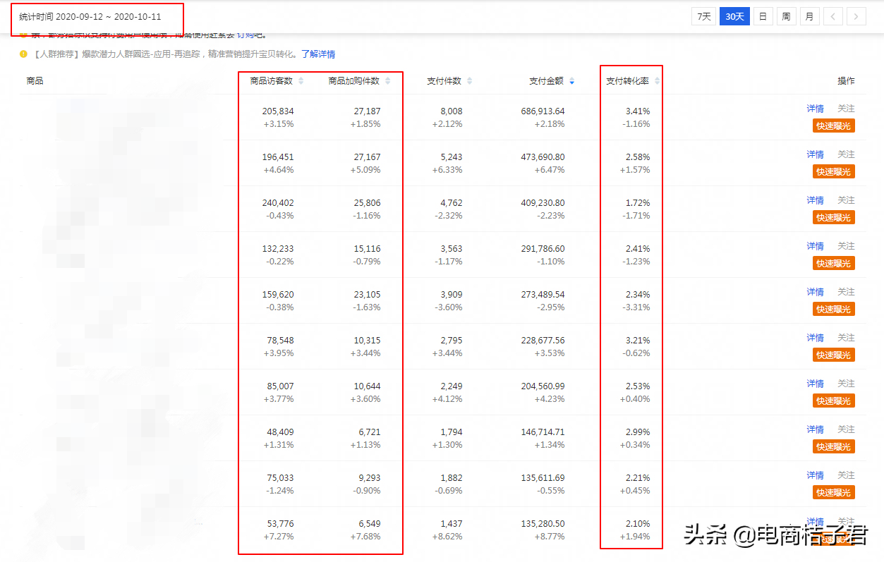The image size is (884, 562).
Task: Open 详情 for the 146,714.71 row
Action: pos(816,429)
